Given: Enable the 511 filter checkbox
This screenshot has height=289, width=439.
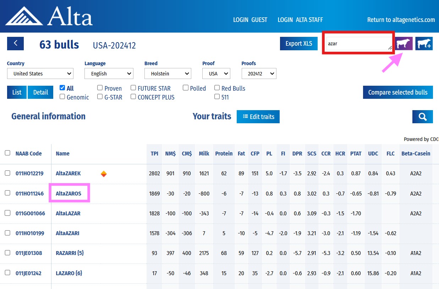Looking at the screenshot, I should [x=217, y=97].
